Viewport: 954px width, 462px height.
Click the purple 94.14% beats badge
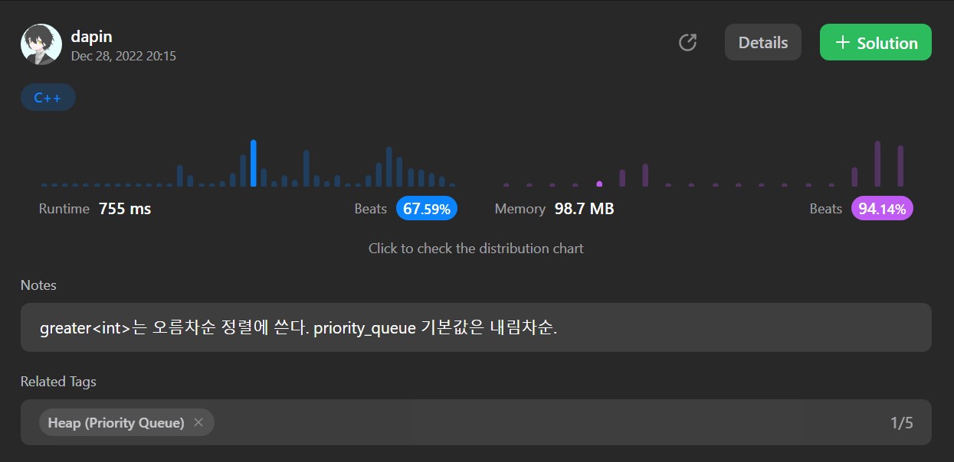point(881,209)
